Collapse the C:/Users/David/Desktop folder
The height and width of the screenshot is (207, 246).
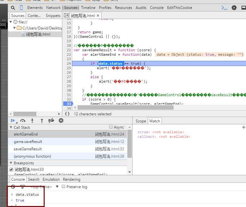(x=14, y=28)
